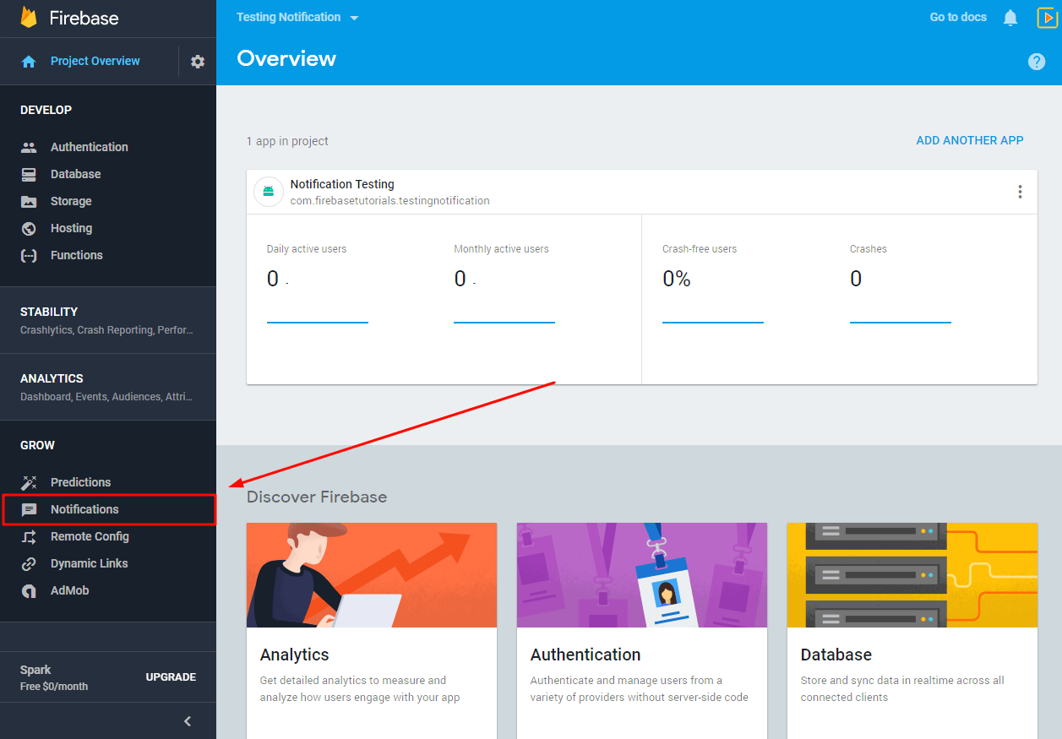Open Go to docs link
Viewport: 1062px width, 739px height.
click(957, 17)
